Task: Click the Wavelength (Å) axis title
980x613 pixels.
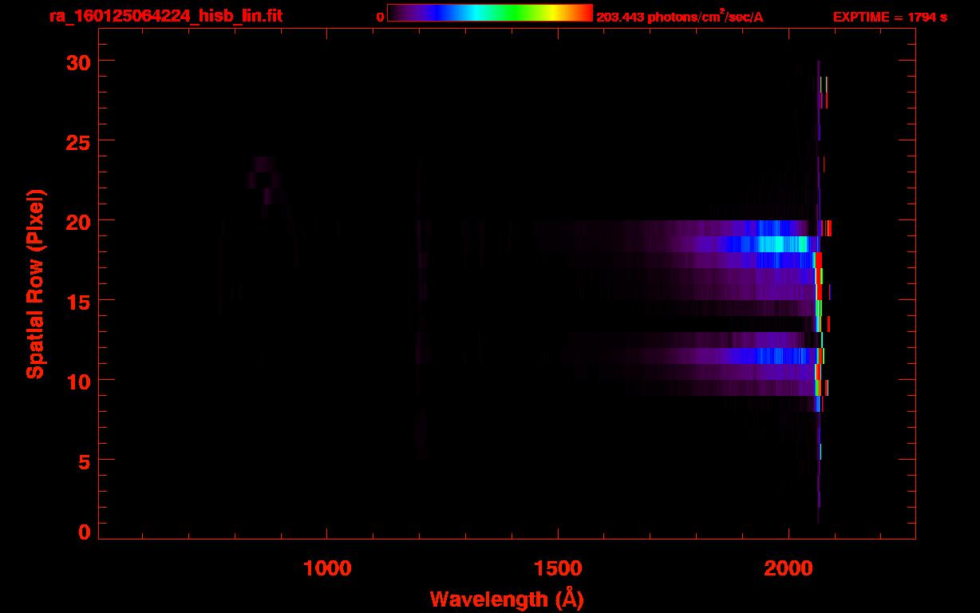Action: tap(507, 599)
